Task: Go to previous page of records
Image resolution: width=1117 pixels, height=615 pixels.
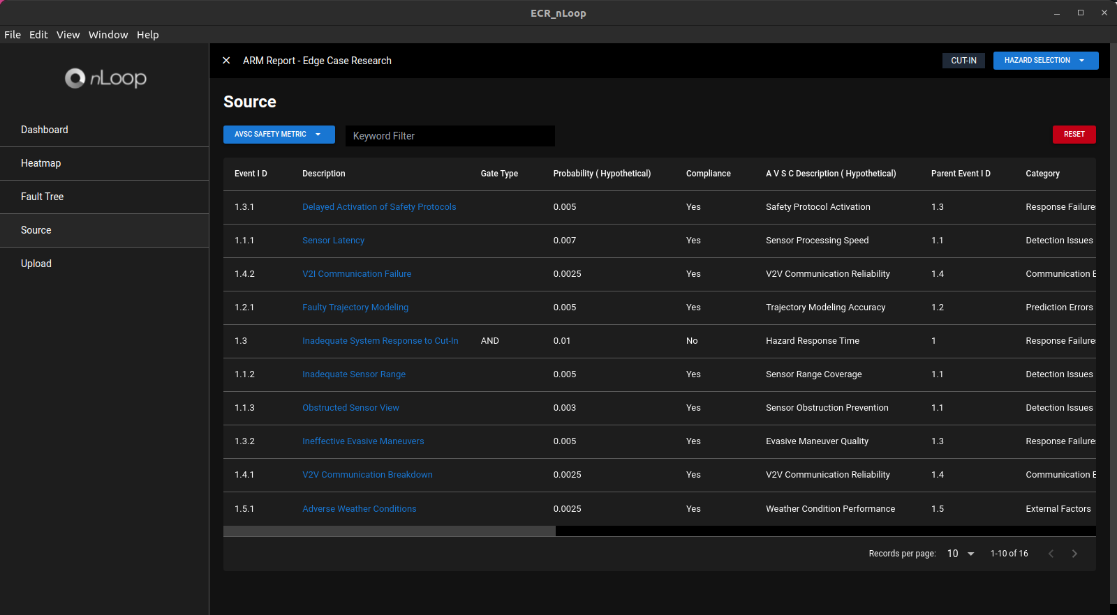Action: pos(1051,554)
